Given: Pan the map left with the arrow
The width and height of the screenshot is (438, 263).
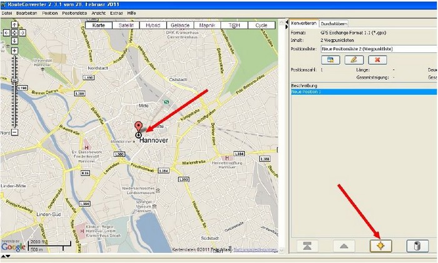Looking at the screenshot, I should tap(7, 33).
